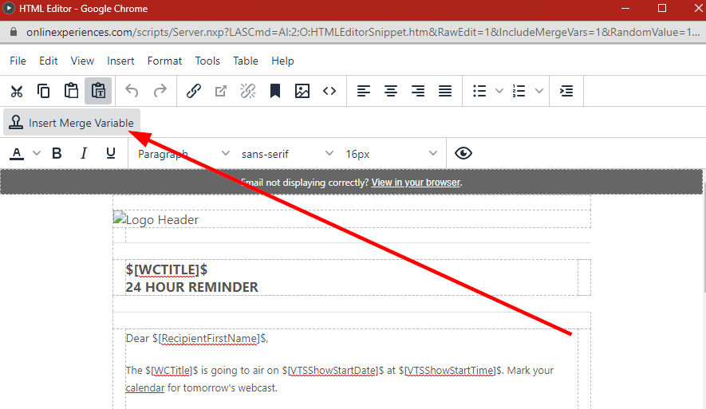The height and width of the screenshot is (409, 706).
Task: Align text left
Action: pyautogui.click(x=364, y=92)
